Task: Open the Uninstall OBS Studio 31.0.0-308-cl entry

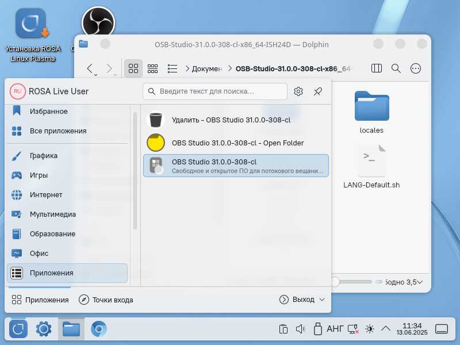Action: point(236,120)
